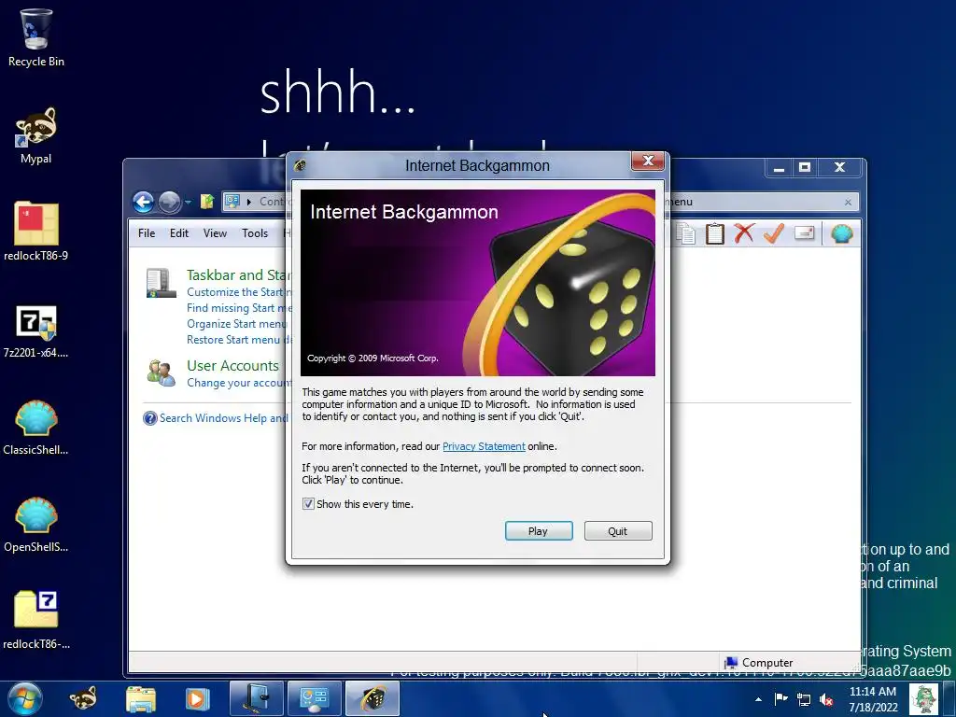Viewport: 956px width, 717px height.
Task: Clear the Control Panel search box
Action: (x=848, y=202)
